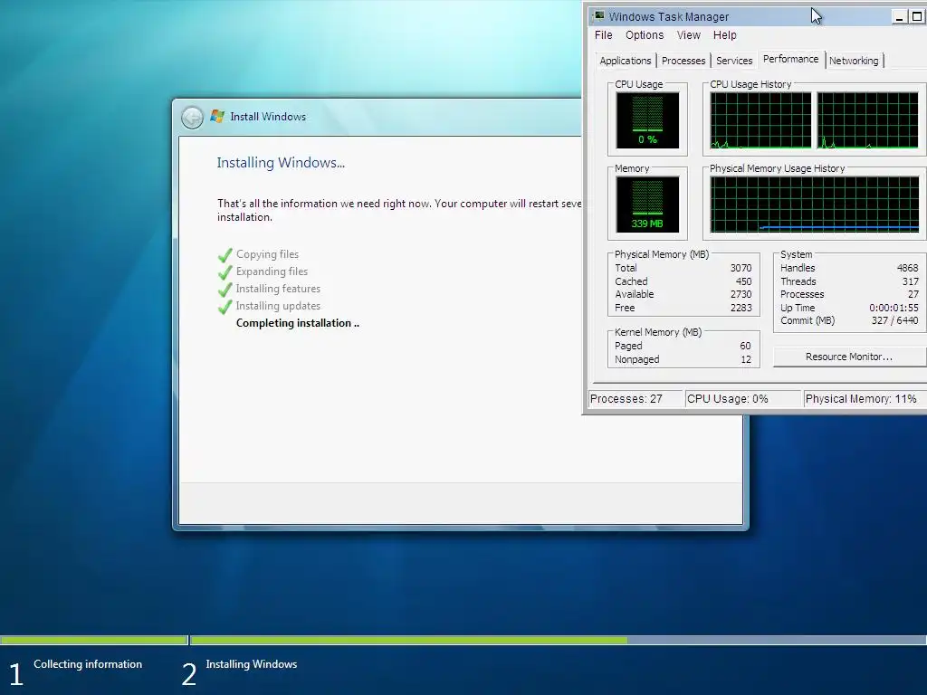The height and width of the screenshot is (695, 927).
Task: Click the Physical Memory: 11% status bar entry
Action: click(865, 399)
